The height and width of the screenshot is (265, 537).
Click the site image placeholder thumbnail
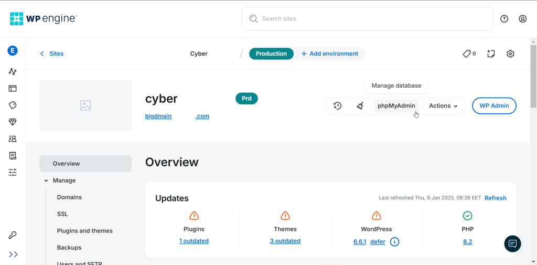pyautogui.click(x=85, y=105)
